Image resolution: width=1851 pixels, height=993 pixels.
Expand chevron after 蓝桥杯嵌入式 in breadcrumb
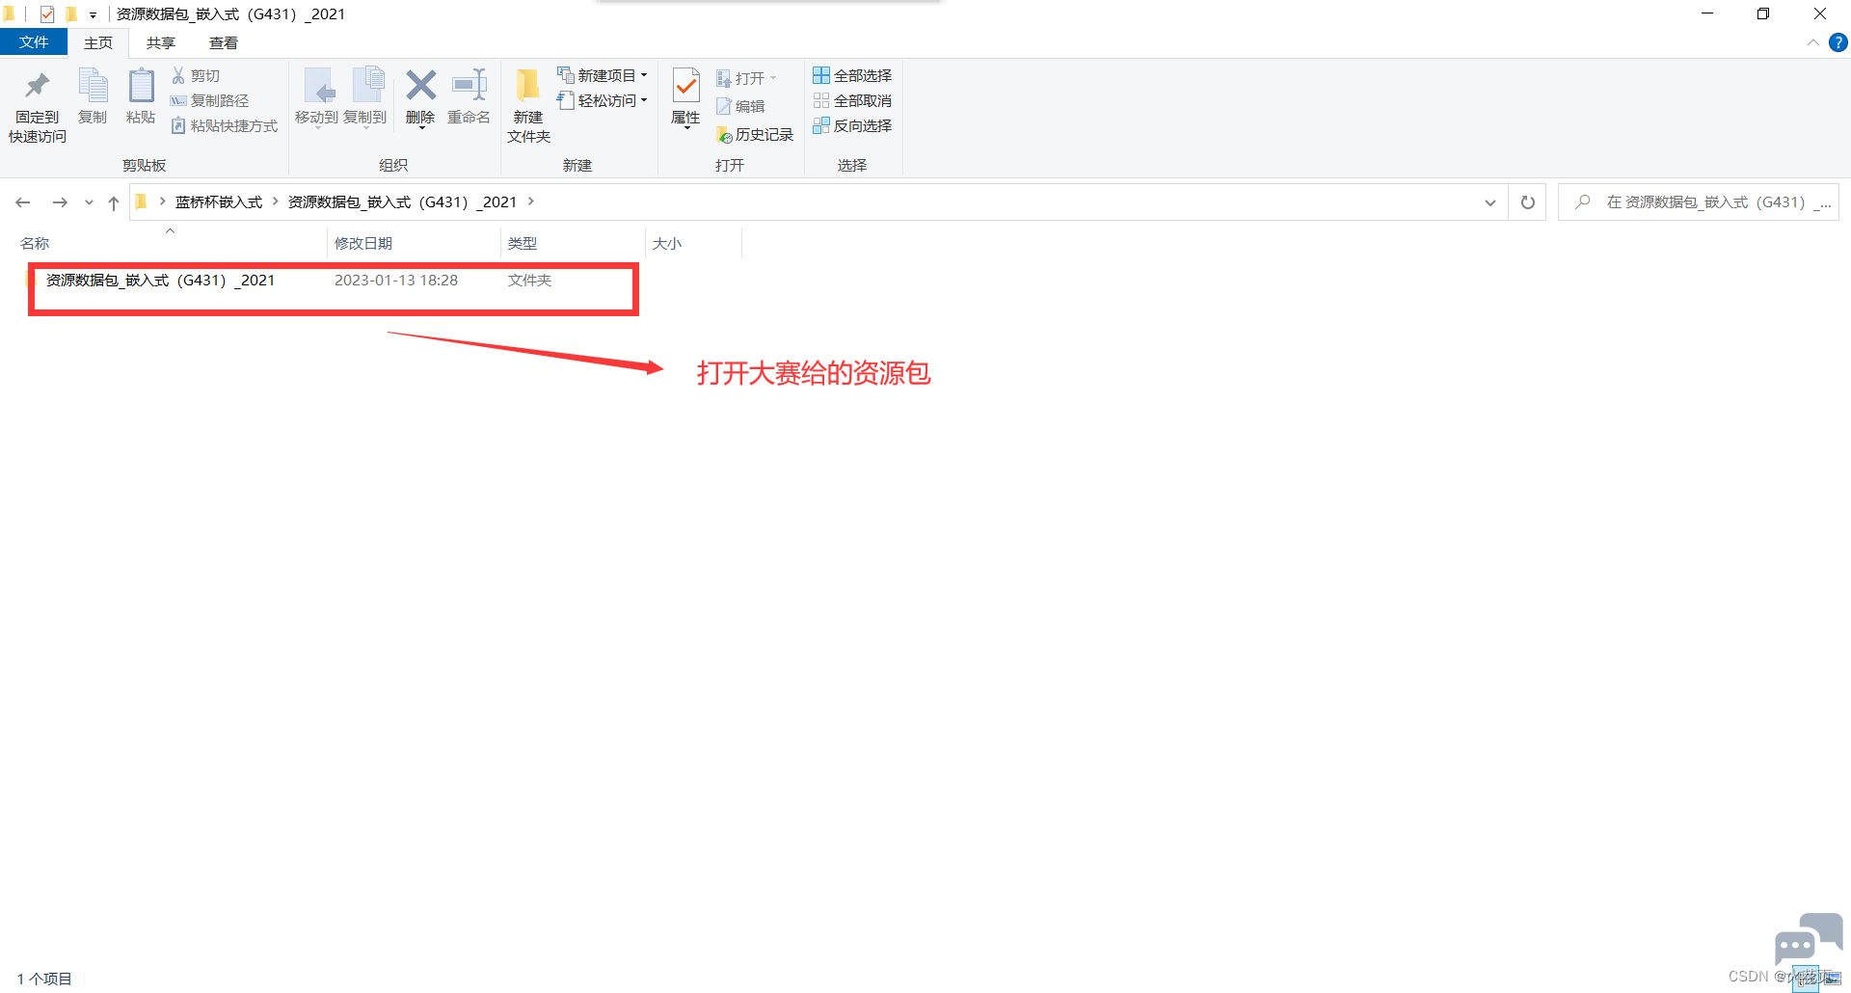click(x=276, y=201)
